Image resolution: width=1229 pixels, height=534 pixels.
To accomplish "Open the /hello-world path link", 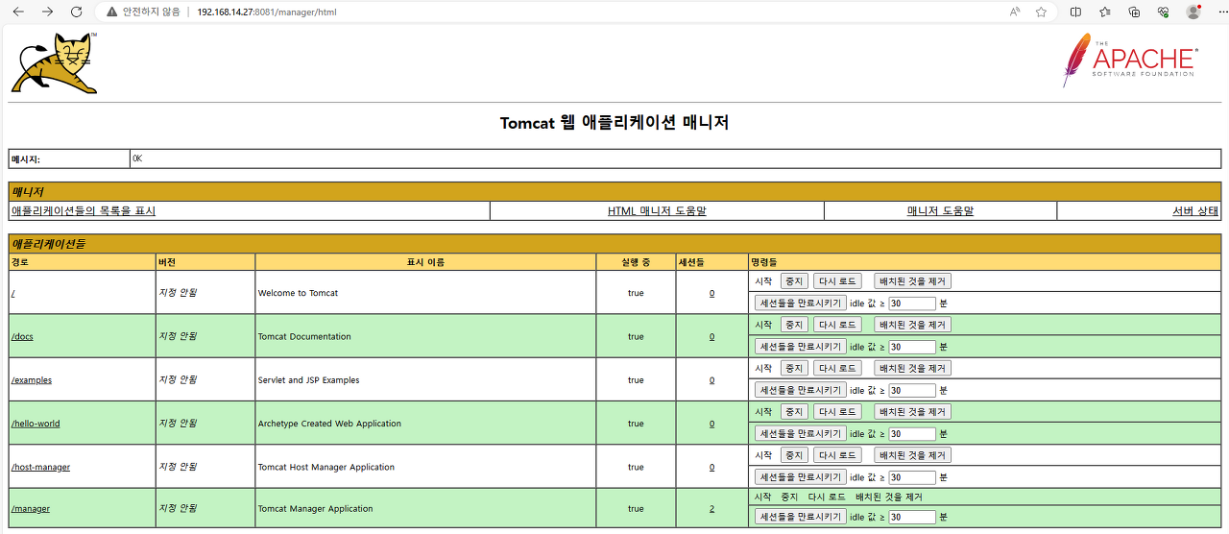I will click(36, 424).
